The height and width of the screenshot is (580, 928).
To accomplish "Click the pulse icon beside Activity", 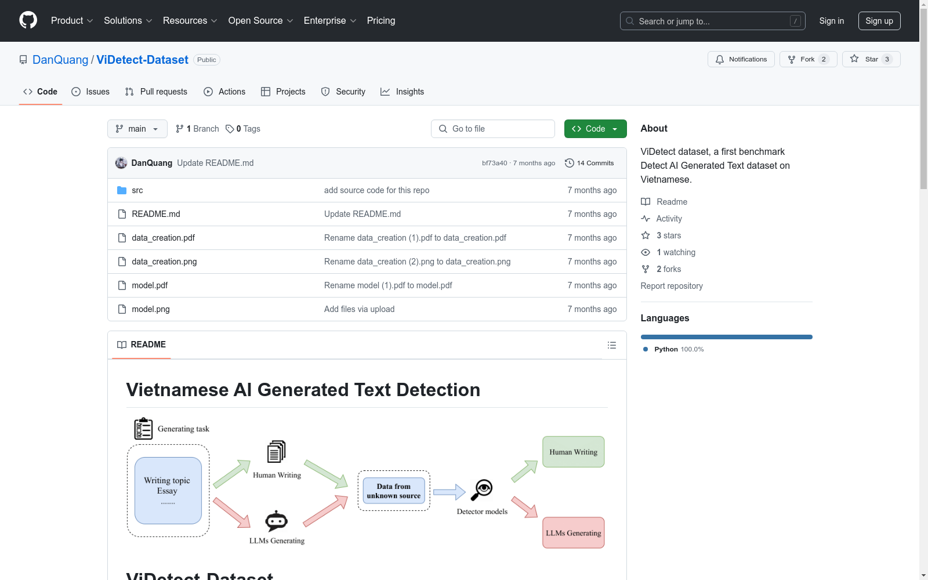I will click(646, 219).
